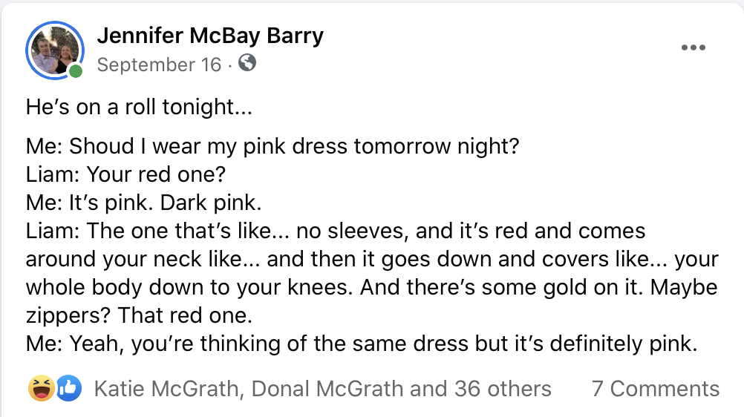Screen dimensions: 744x417
Task: Click the Haha reaction emoji icon
Action: [x=40, y=388]
